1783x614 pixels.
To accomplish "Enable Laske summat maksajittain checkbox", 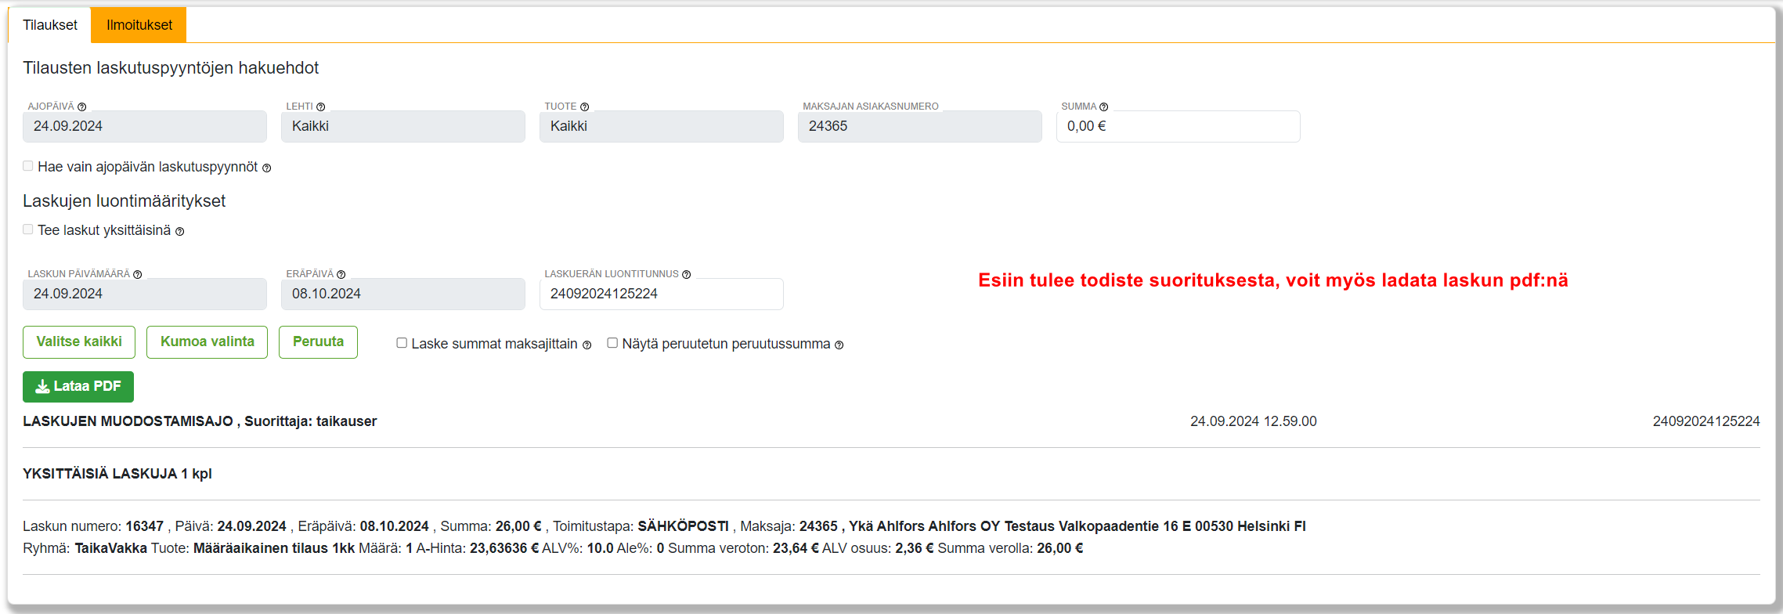I will (402, 343).
